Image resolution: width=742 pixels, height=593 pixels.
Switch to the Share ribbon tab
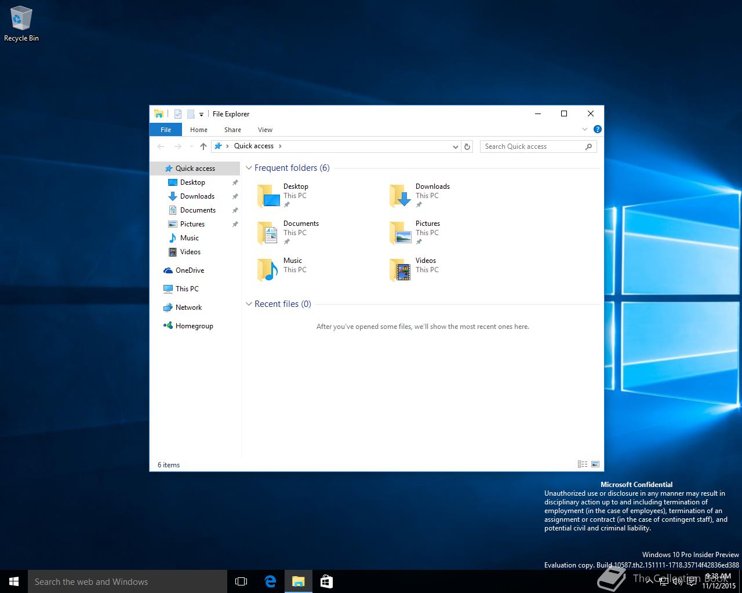[232, 130]
